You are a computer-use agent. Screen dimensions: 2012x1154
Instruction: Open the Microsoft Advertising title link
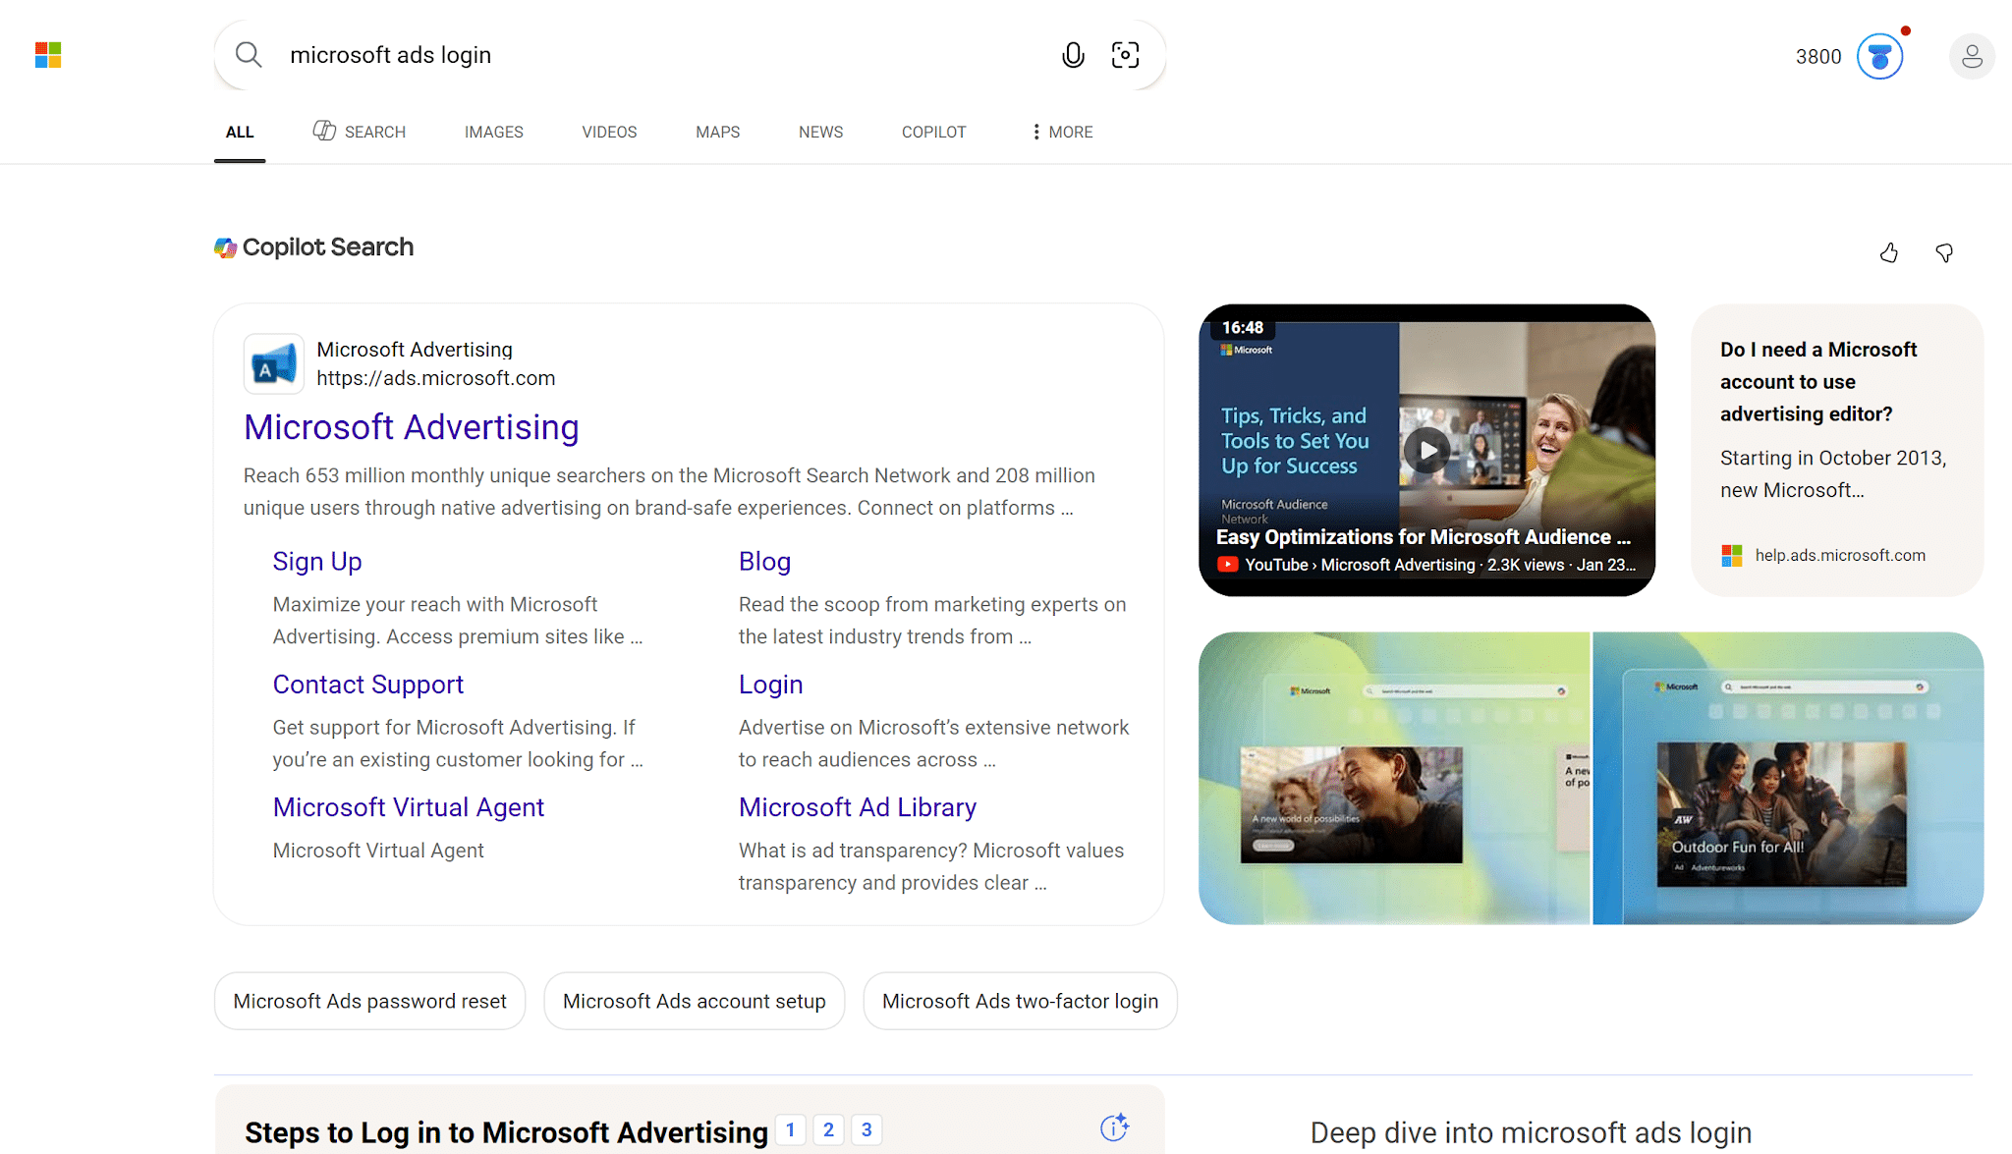coord(412,427)
